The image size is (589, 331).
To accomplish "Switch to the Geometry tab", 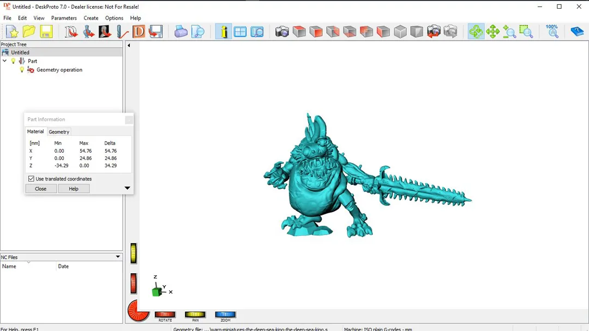I will [x=59, y=132].
